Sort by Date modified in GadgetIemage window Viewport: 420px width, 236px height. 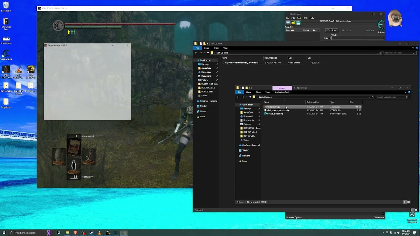(x=313, y=102)
